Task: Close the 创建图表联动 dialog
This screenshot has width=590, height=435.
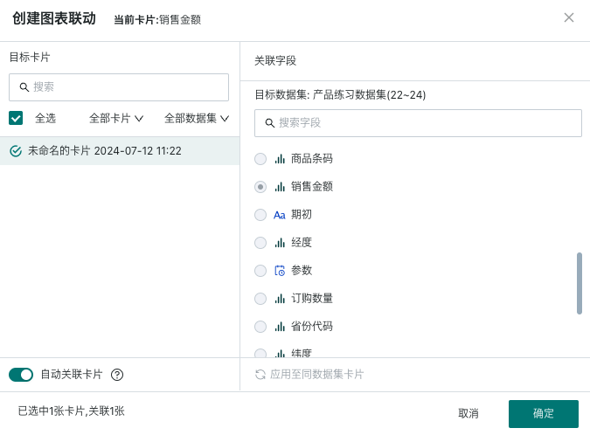Action: [x=569, y=17]
